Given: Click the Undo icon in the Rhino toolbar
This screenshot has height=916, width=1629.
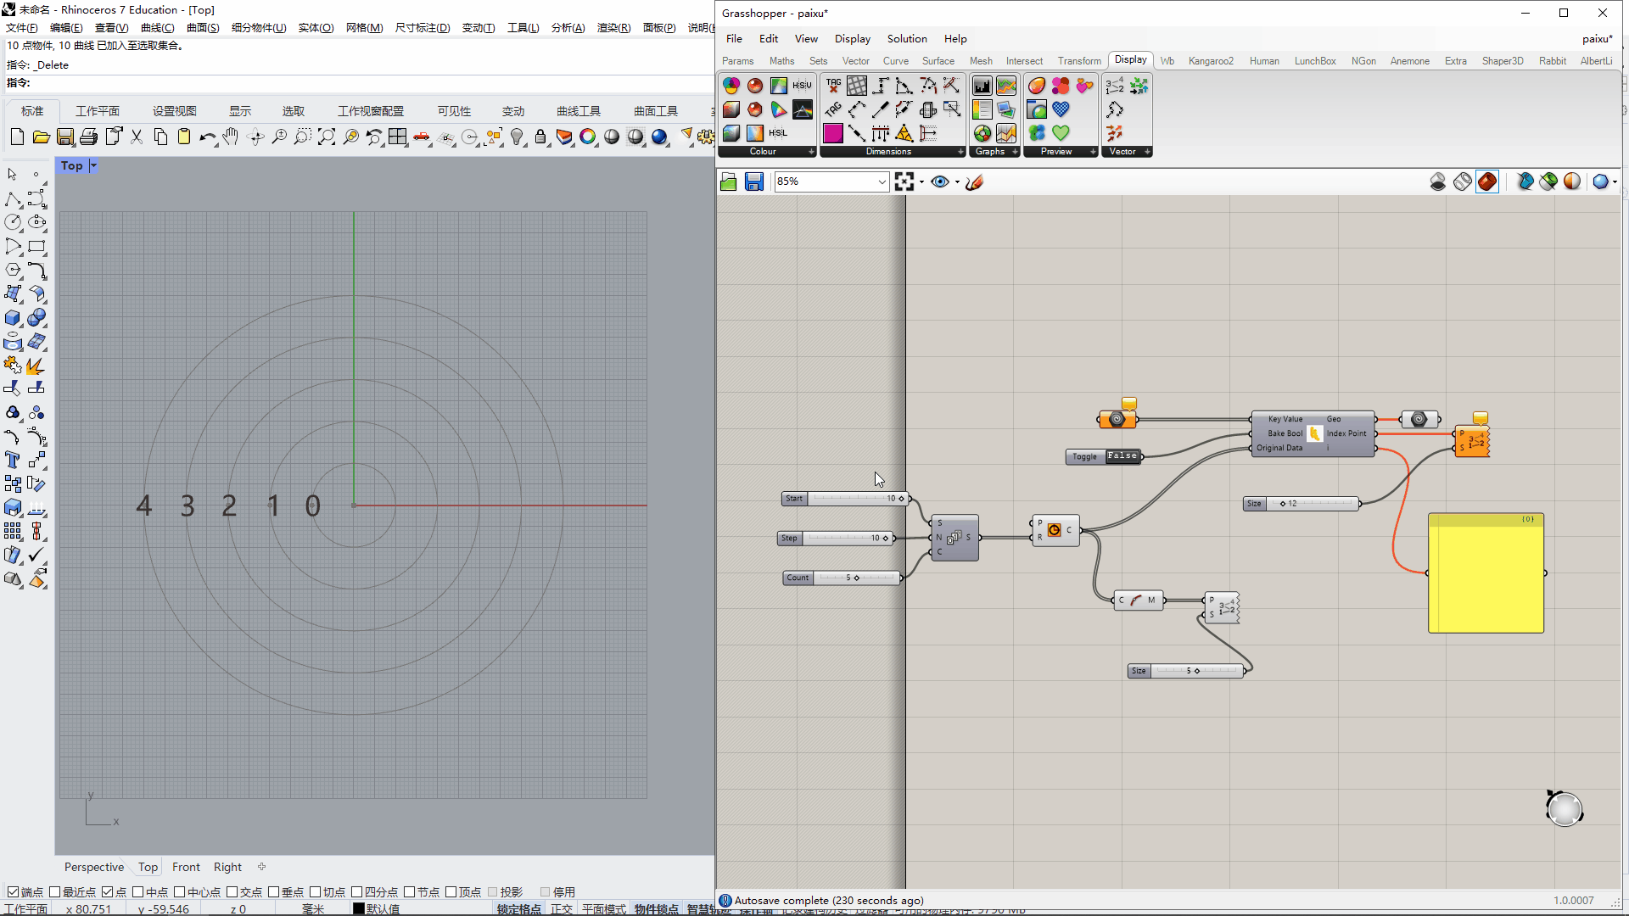Looking at the screenshot, I should click(x=207, y=137).
